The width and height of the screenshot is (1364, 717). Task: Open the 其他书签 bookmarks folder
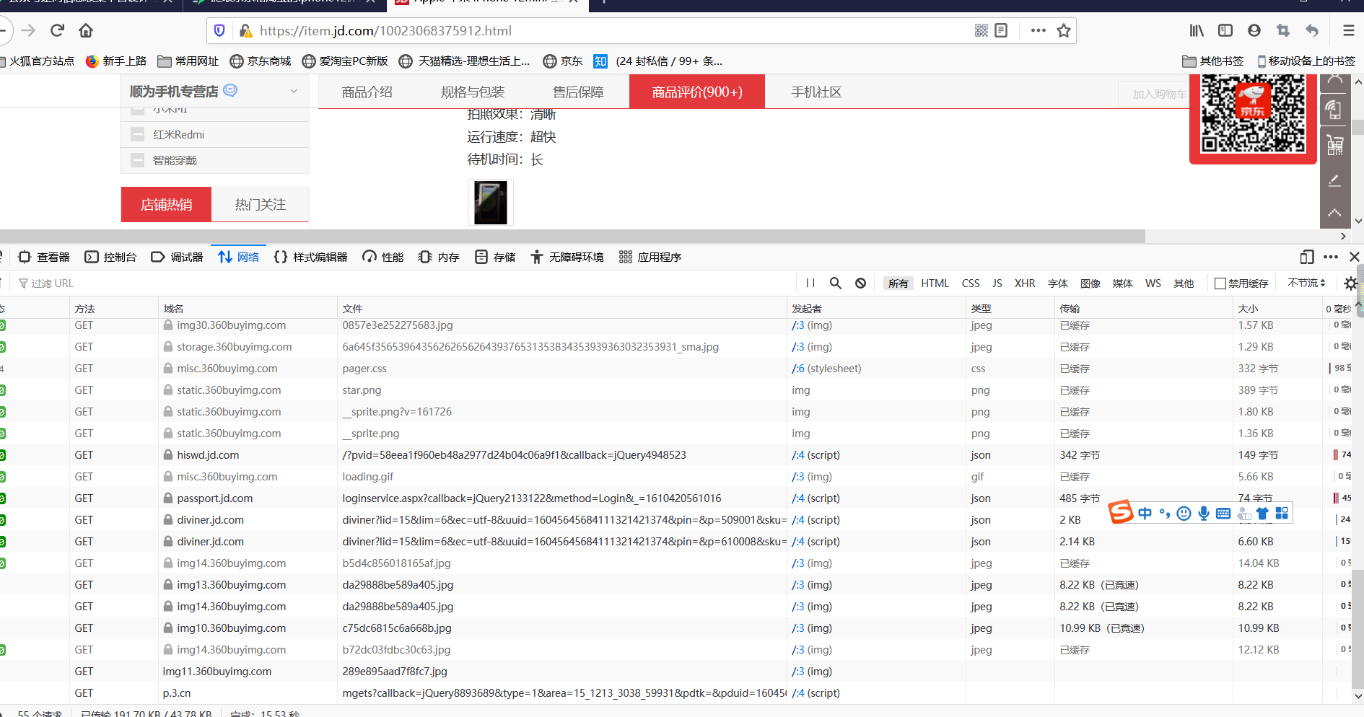[1213, 61]
